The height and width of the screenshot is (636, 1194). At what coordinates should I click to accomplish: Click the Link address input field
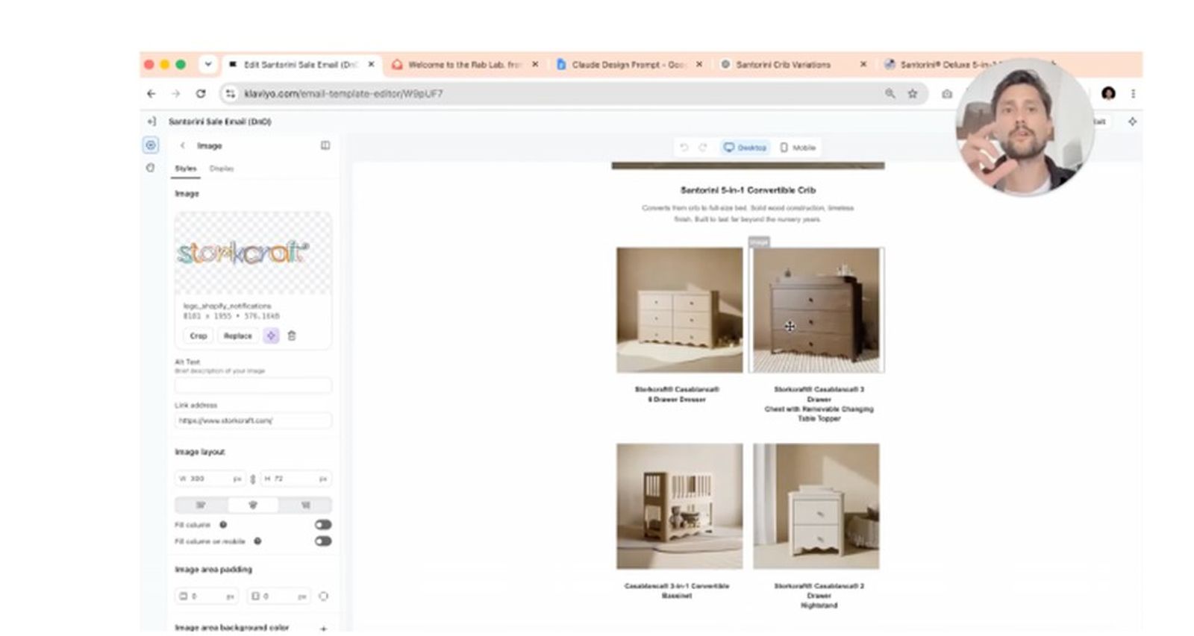click(x=253, y=421)
